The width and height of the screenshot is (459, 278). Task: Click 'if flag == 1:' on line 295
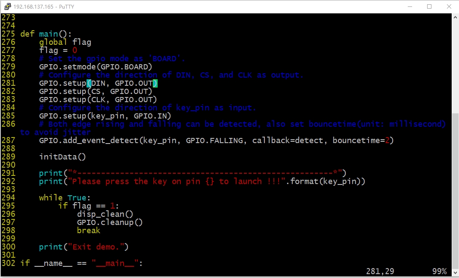point(88,206)
